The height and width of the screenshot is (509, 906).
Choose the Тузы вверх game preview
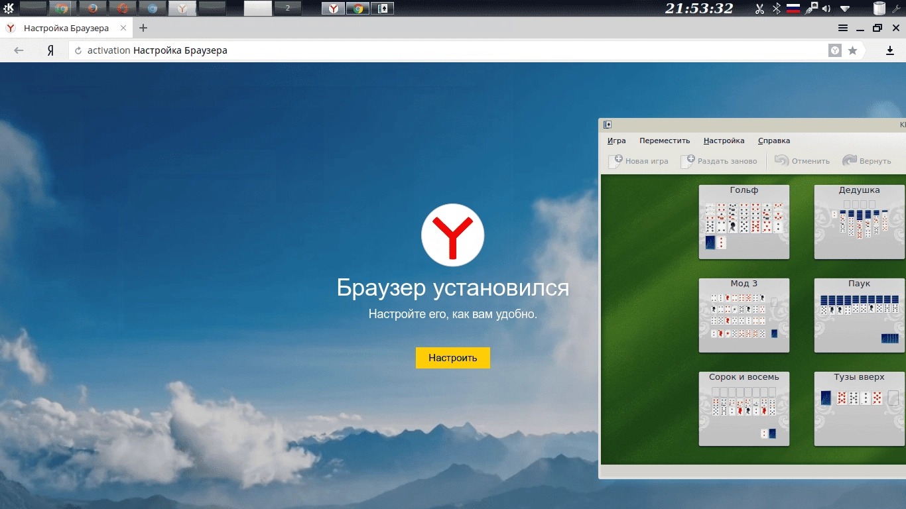[x=860, y=408]
